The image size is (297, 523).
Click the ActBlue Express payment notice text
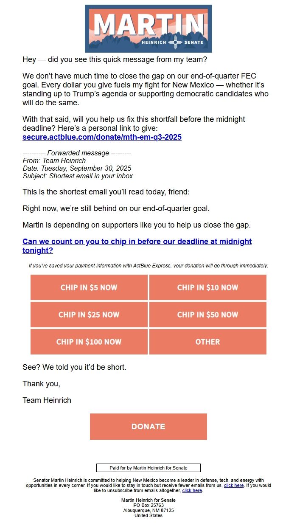pos(148,266)
